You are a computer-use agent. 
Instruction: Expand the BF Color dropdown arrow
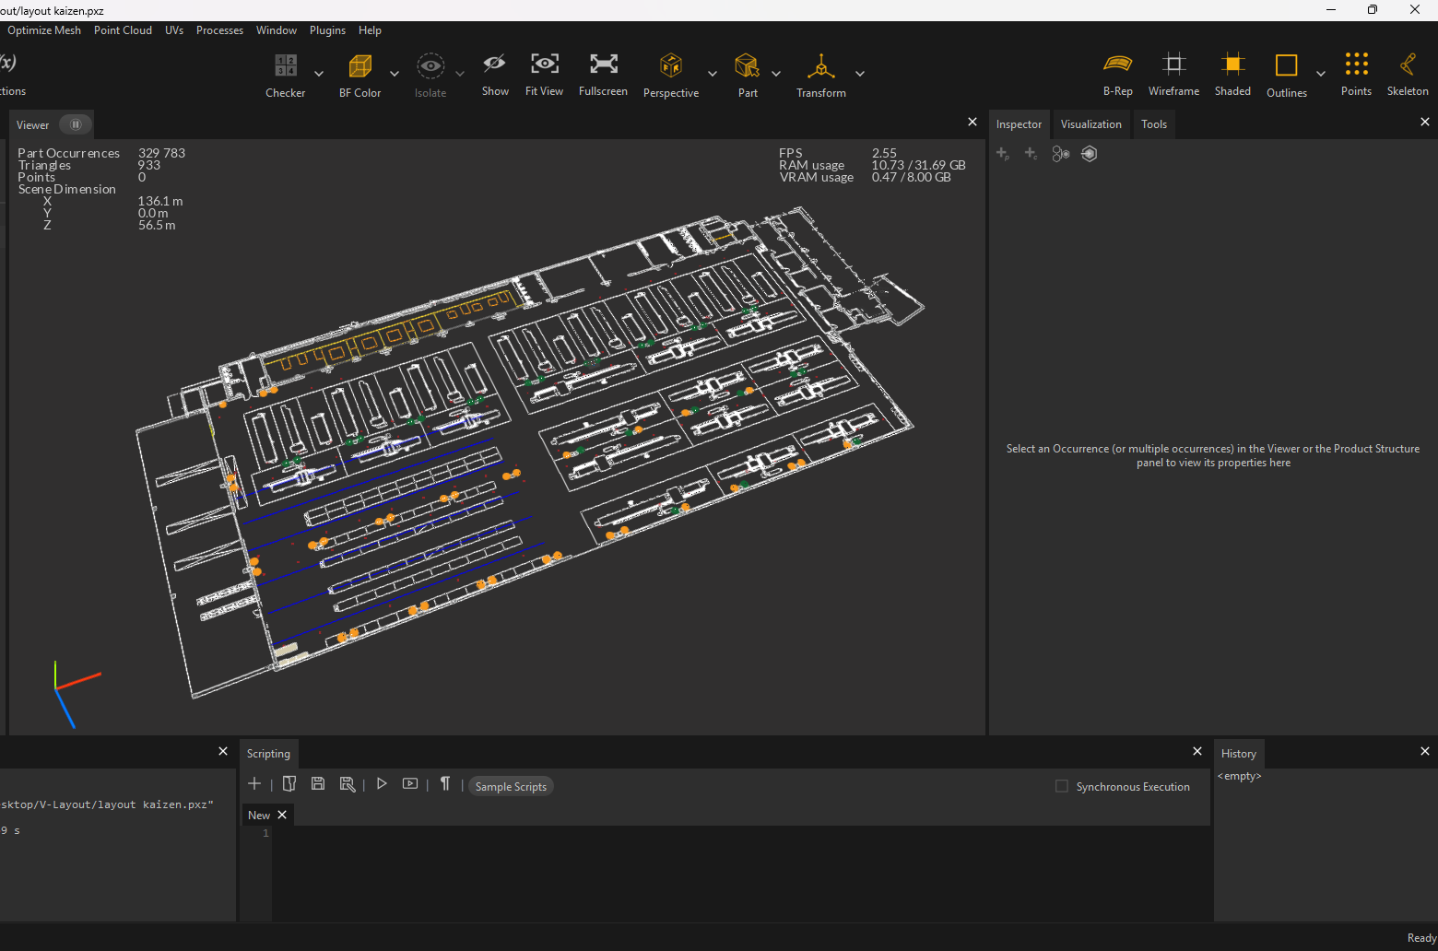[395, 74]
